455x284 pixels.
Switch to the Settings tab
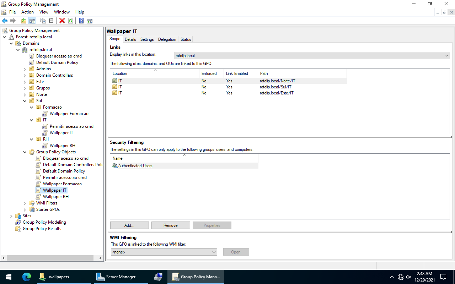[x=147, y=39]
